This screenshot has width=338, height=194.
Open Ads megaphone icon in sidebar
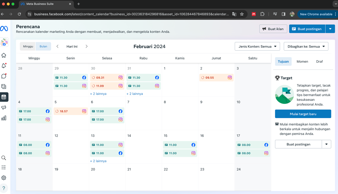4,107
